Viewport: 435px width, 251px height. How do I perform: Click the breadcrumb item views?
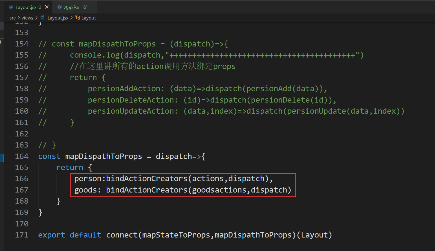[x=27, y=18]
